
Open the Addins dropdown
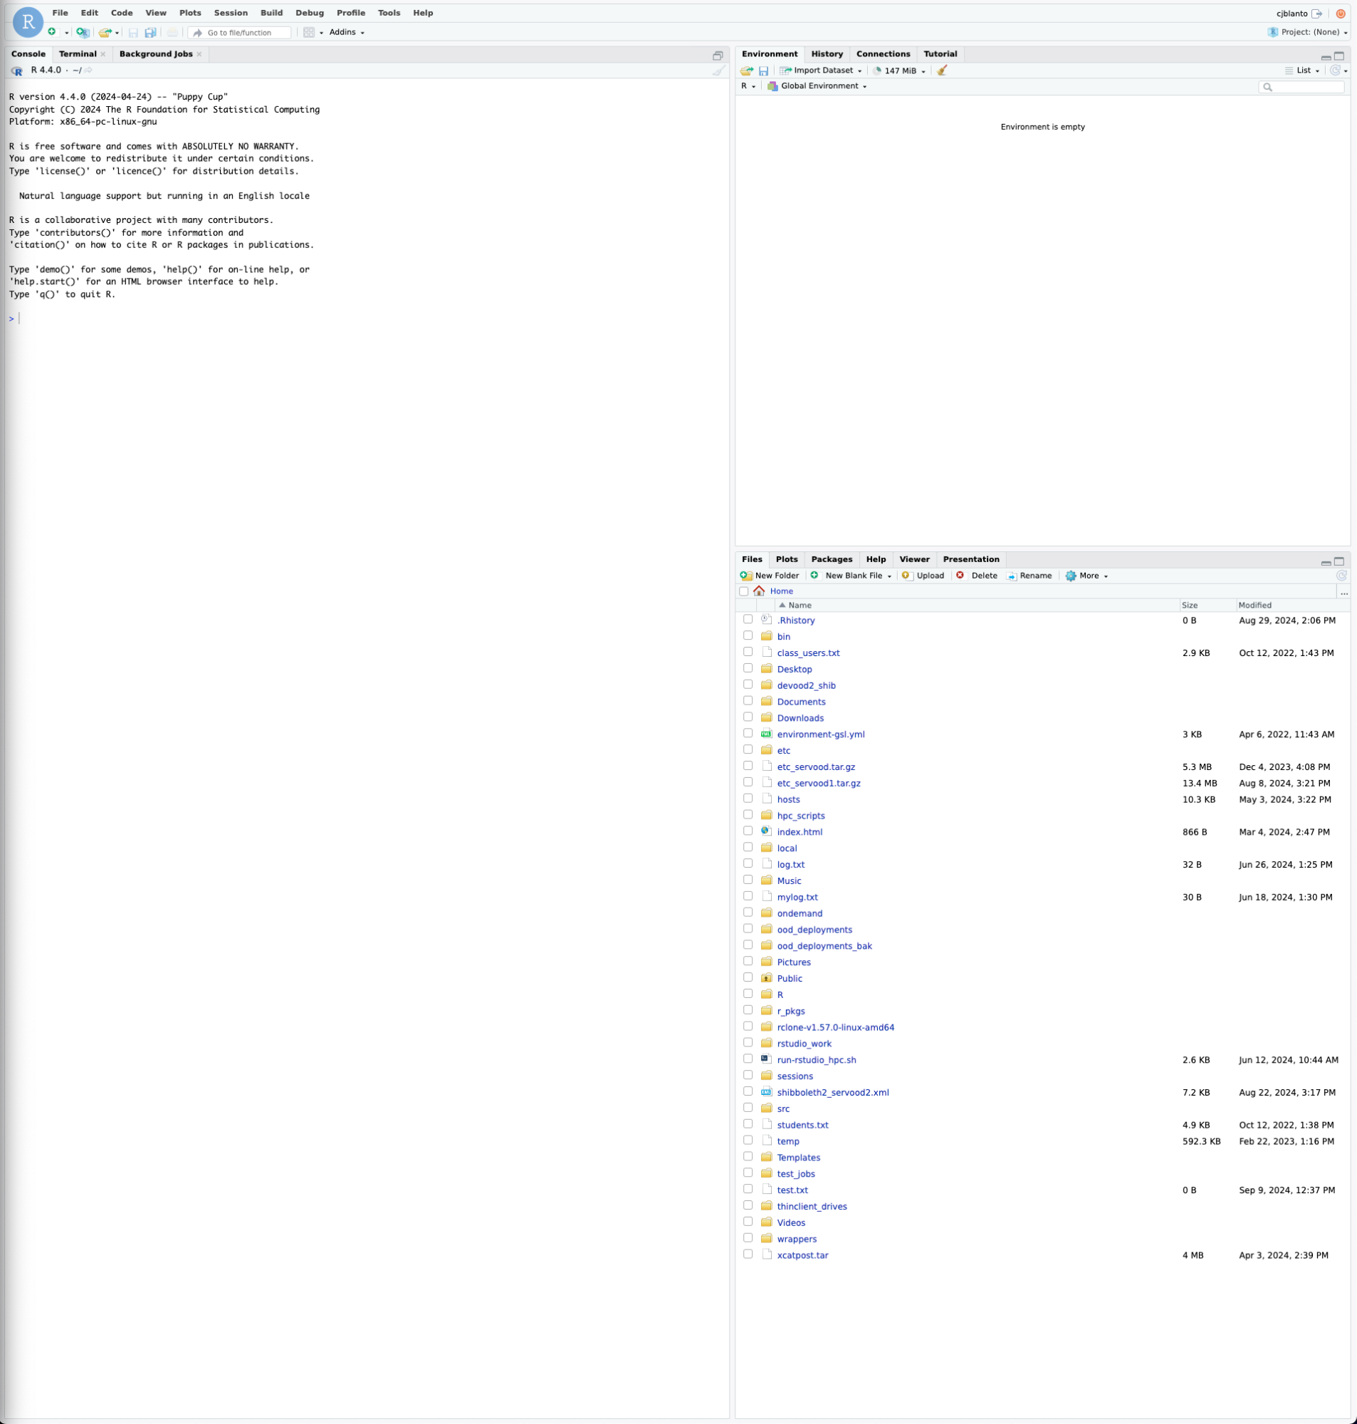coord(347,32)
